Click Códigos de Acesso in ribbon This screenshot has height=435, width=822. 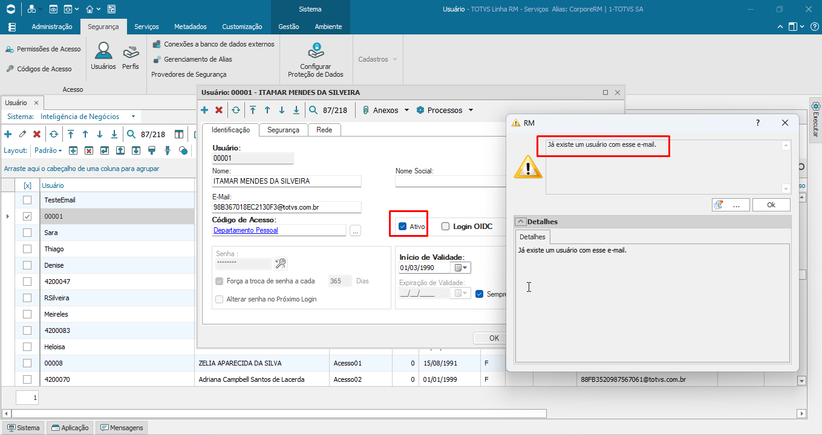pyautogui.click(x=39, y=69)
